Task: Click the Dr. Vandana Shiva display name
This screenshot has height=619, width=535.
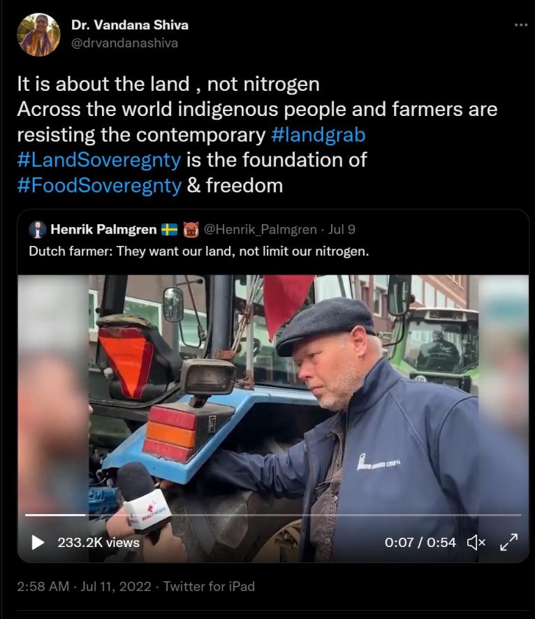Action: 130,25
